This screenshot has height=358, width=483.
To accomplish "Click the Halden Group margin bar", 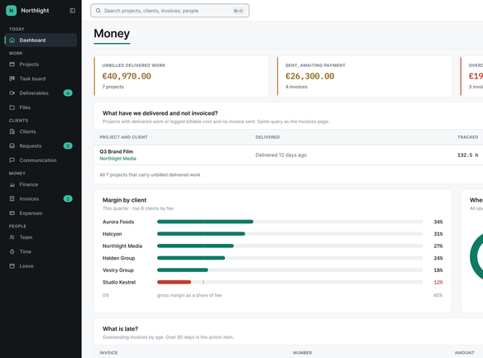I will [191, 258].
